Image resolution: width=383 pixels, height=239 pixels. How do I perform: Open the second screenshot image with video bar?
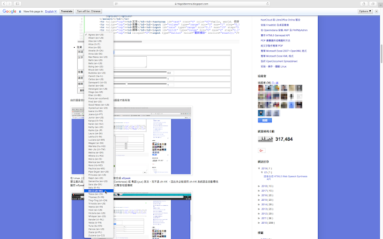coord(131,215)
